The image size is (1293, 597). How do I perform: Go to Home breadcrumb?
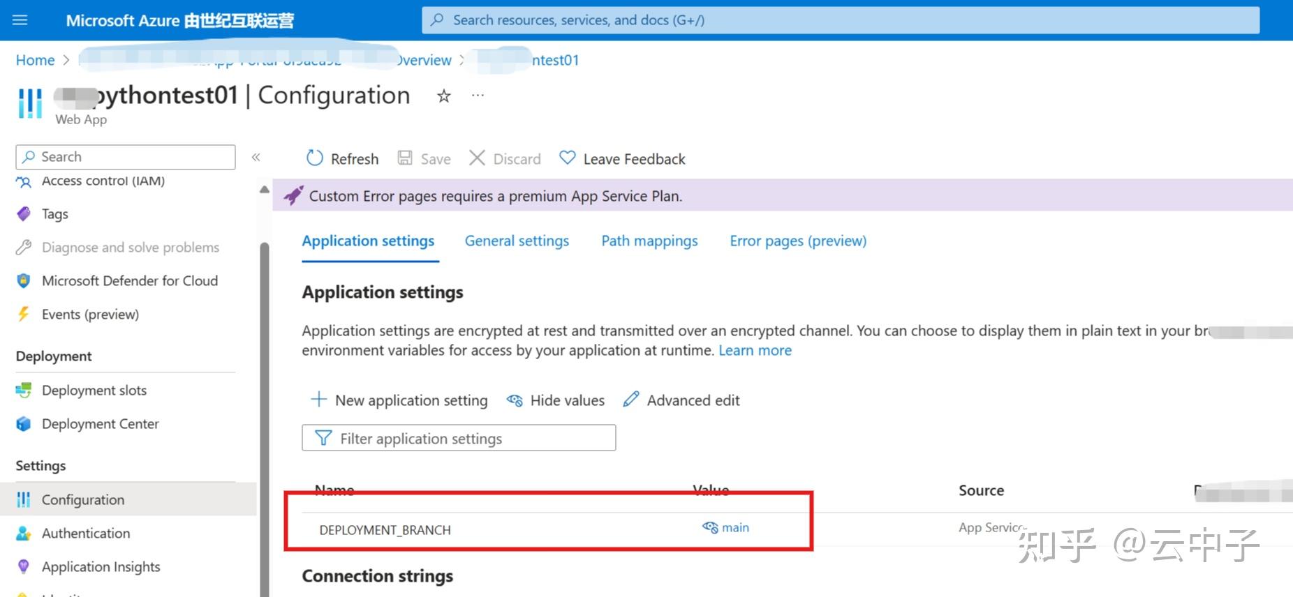35,60
